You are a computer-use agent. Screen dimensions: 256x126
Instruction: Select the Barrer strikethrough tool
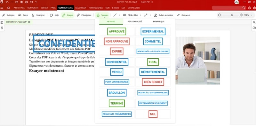pyautogui.click(x=23, y=15)
